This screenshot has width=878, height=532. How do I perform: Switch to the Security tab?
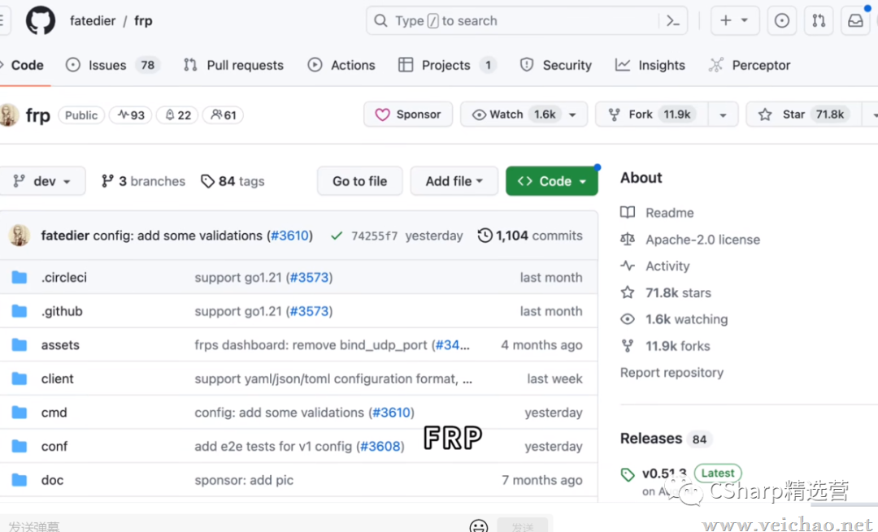pyautogui.click(x=555, y=65)
